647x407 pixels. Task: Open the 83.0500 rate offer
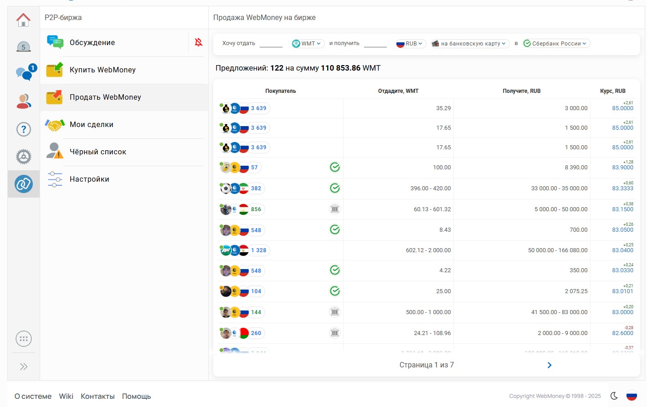(622, 230)
